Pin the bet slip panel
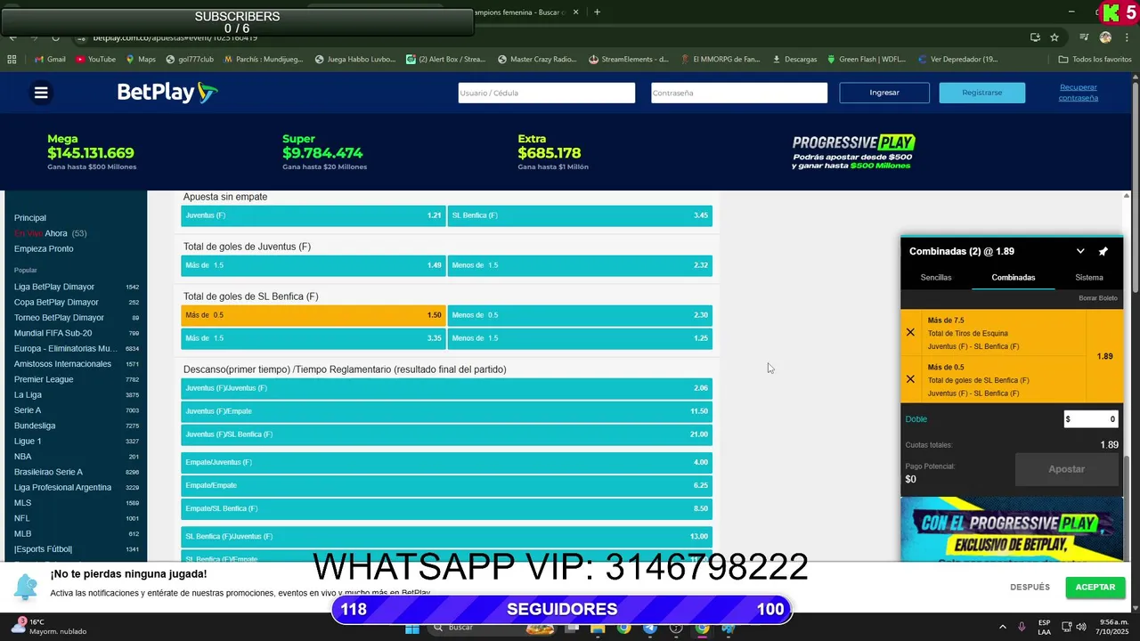The width and height of the screenshot is (1140, 641). click(1103, 251)
